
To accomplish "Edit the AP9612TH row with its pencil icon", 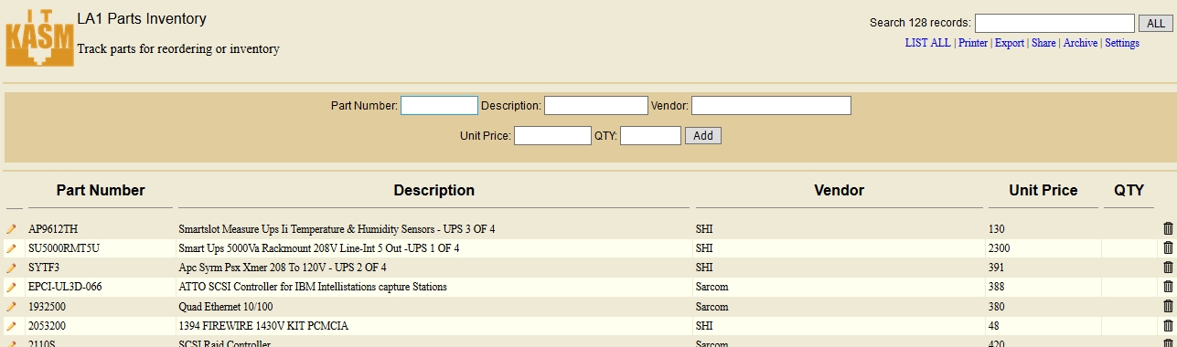I will click(x=12, y=228).
